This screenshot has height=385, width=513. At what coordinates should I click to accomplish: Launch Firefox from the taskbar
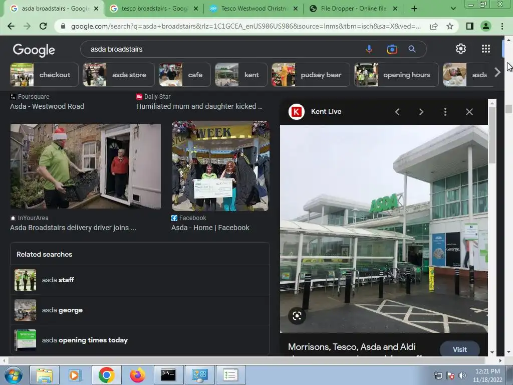(137, 375)
